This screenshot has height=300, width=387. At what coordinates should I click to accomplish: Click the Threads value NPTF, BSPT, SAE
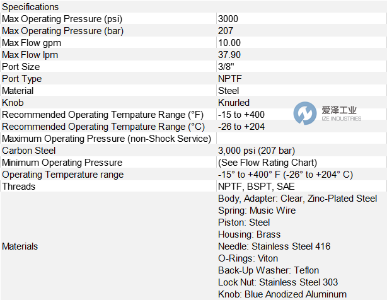click(256, 187)
